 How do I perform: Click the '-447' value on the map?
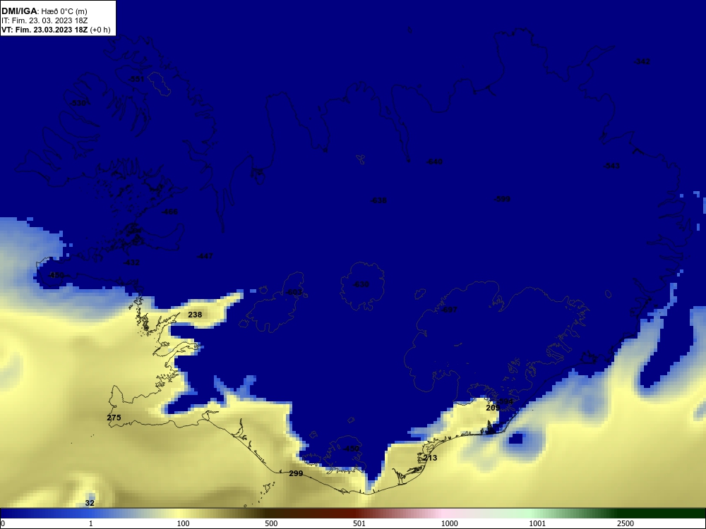click(x=205, y=257)
